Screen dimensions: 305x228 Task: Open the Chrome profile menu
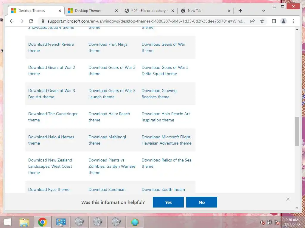click(x=284, y=21)
